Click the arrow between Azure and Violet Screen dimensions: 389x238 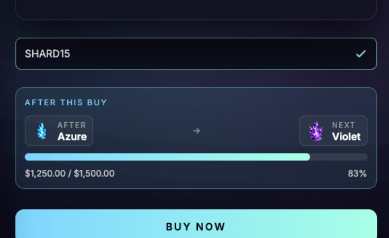196,131
